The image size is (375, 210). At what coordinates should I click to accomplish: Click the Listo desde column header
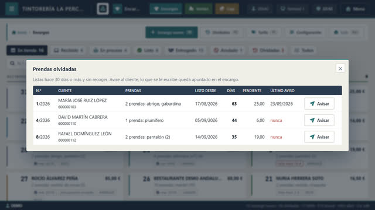point(205,91)
